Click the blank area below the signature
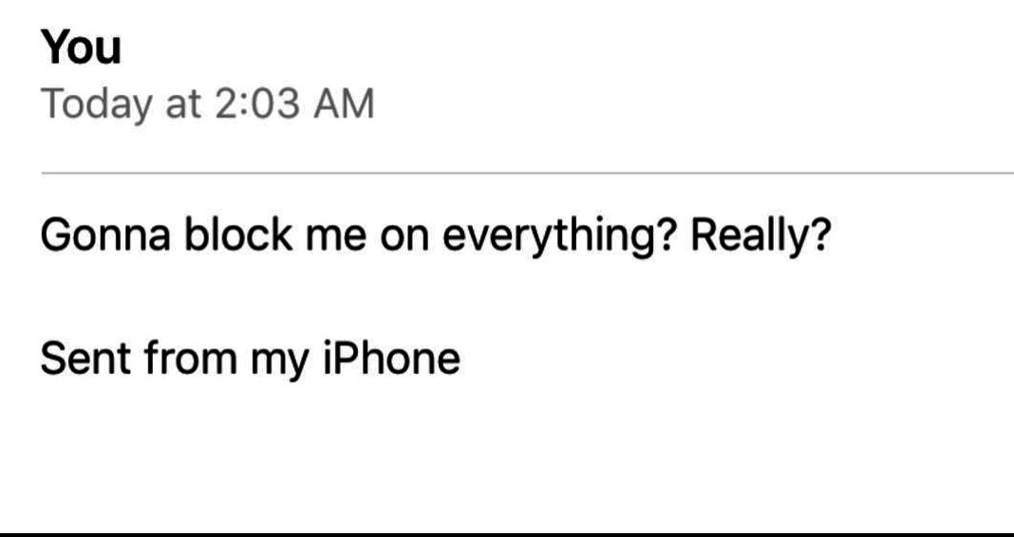Image resolution: width=1014 pixels, height=537 pixels. tap(507, 459)
